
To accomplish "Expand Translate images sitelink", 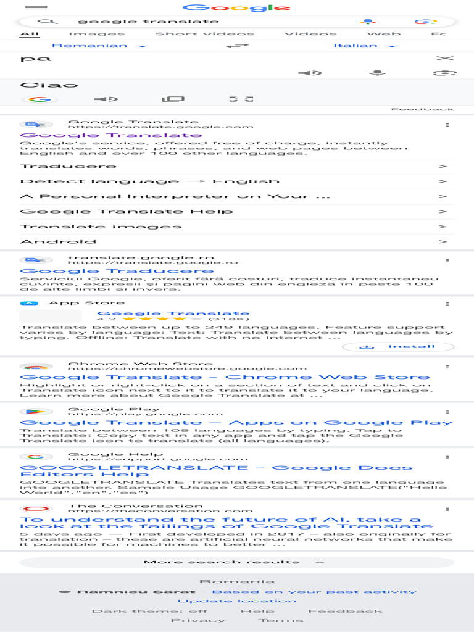I will [237, 227].
